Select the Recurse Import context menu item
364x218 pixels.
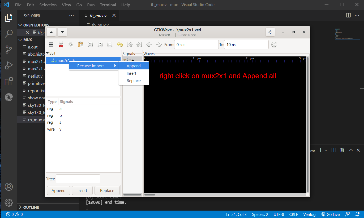coord(93,66)
